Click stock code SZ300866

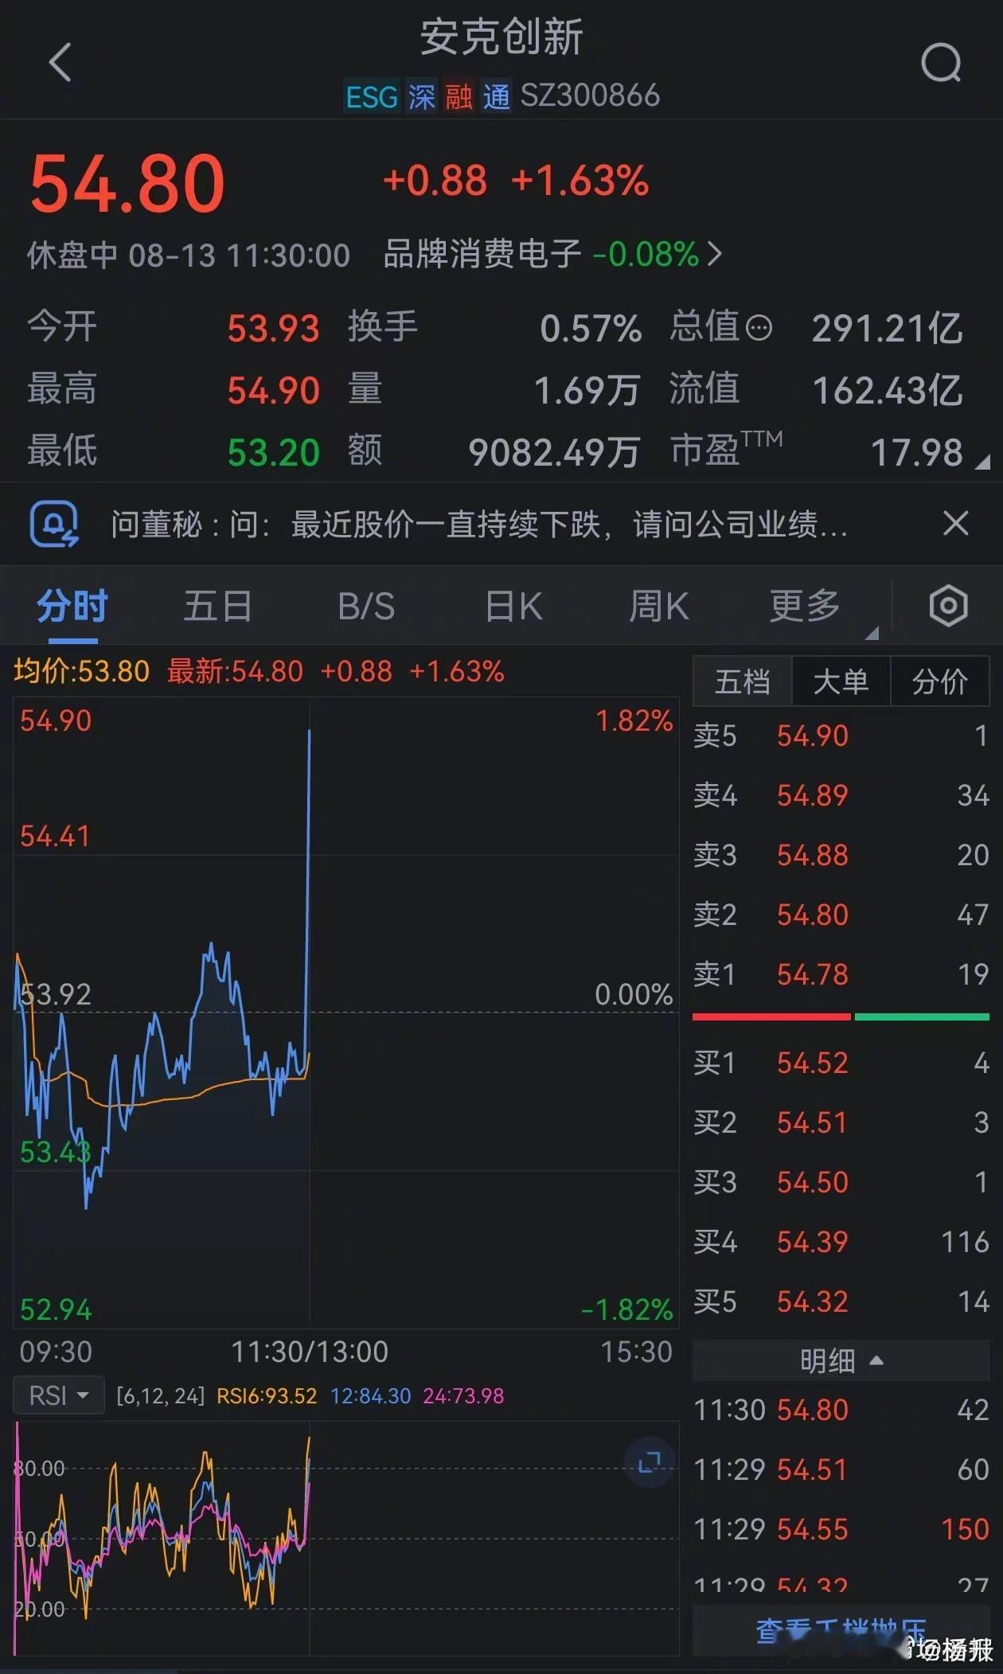(x=590, y=96)
